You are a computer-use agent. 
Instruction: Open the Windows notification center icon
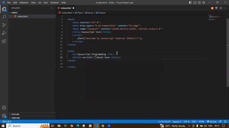(x=223, y=126)
